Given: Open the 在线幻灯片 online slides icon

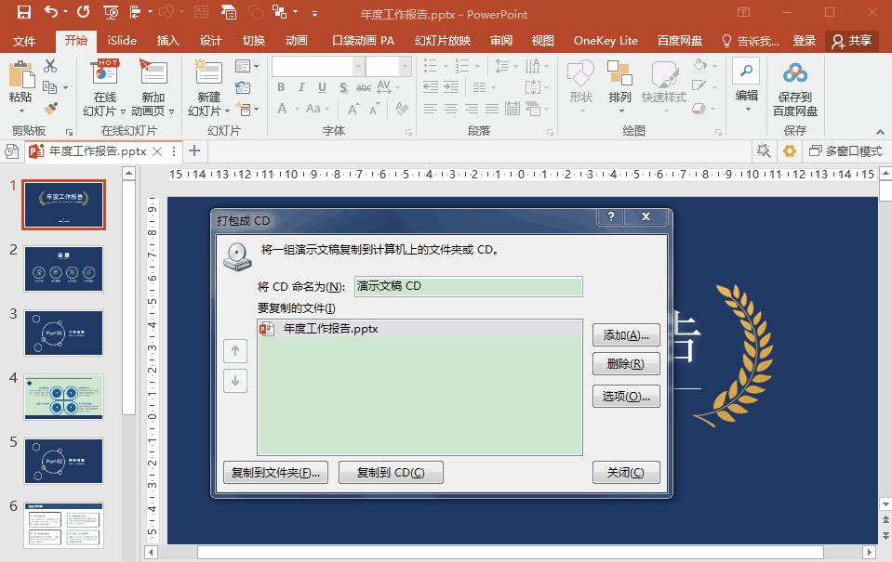Looking at the screenshot, I should (105, 72).
